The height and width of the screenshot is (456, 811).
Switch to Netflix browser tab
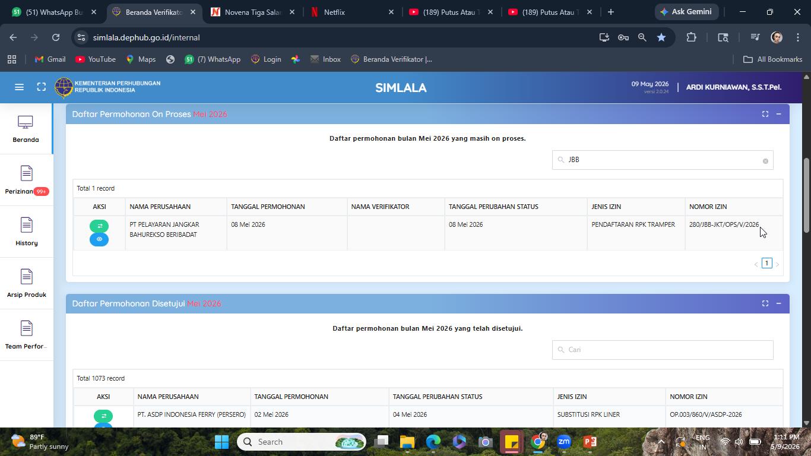coord(351,12)
